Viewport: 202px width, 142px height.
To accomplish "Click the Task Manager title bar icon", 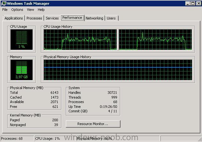I will tap(4, 3).
